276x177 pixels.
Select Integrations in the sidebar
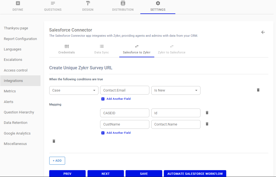point(20,81)
